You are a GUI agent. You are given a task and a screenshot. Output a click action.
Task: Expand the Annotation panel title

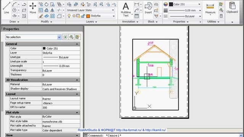coord(130,22)
